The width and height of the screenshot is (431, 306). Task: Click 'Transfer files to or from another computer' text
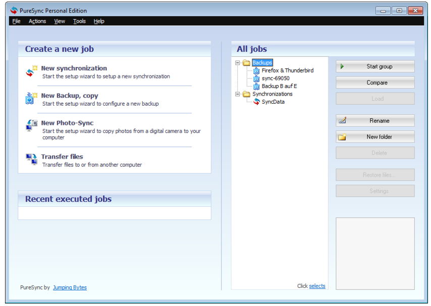click(x=92, y=165)
